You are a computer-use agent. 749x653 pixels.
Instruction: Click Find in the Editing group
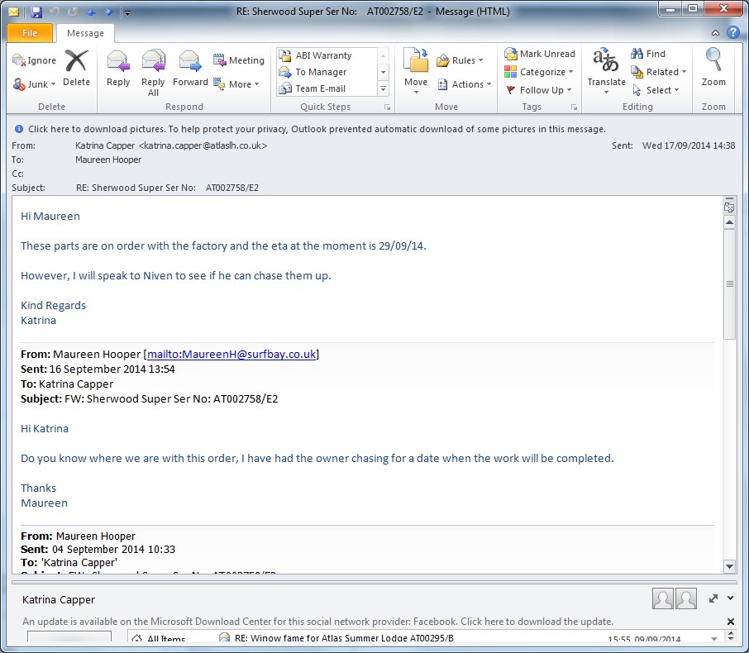pos(648,54)
